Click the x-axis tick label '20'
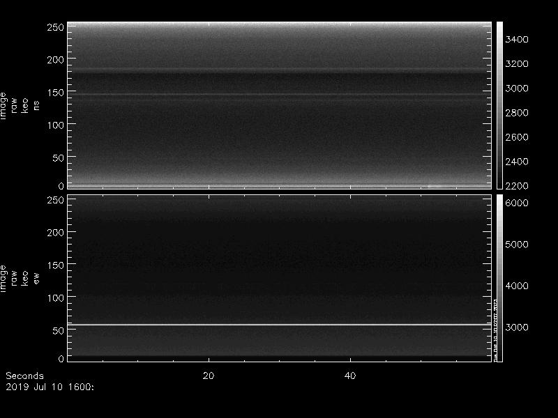Screen dimensions: 558x418 pyautogui.click(x=209, y=376)
